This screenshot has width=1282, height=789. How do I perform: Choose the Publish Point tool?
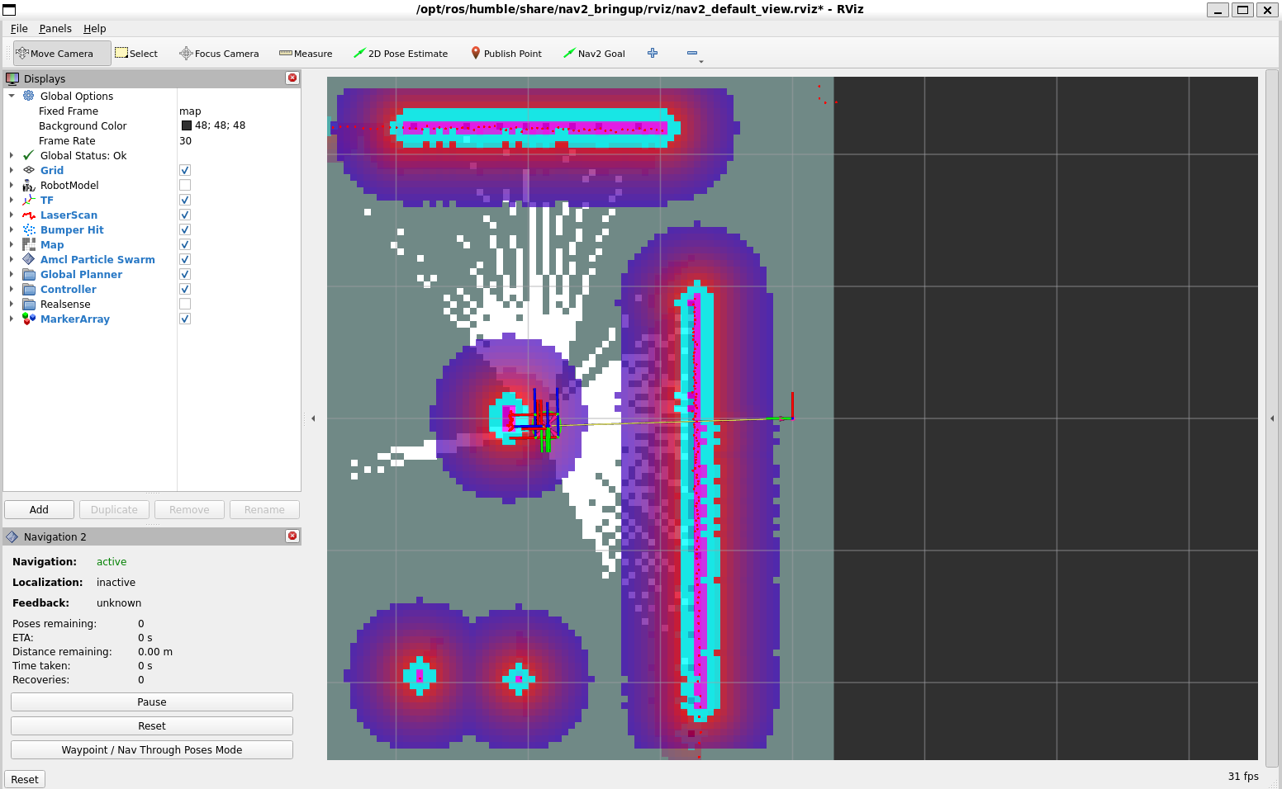click(506, 54)
